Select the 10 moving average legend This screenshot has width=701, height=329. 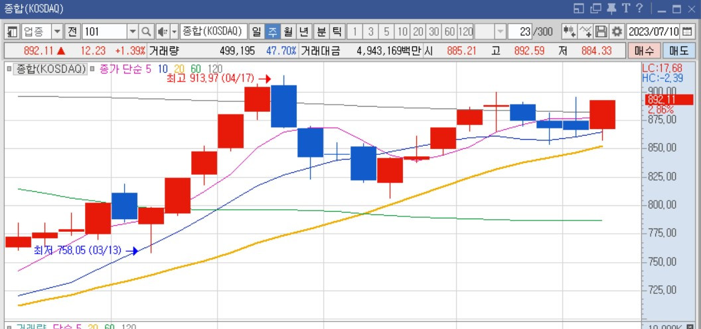tap(163, 69)
